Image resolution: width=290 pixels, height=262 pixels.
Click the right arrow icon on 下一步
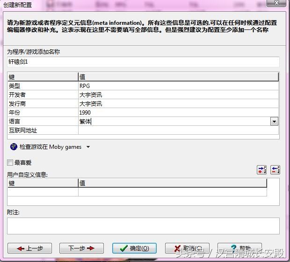click(x=92, y=248)
